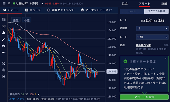Toggle the eye visibility icon
The image size is (170, 102).
[3, 46]
